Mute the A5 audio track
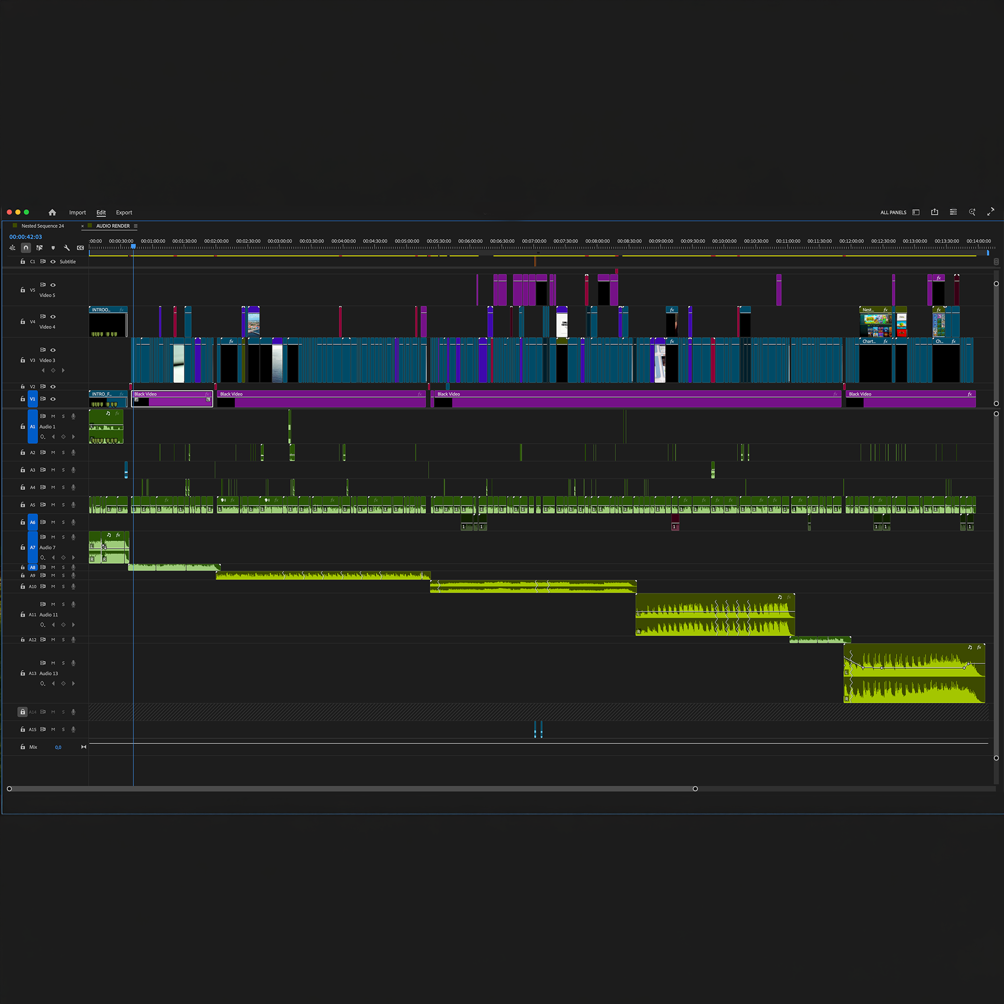The height and width of the screenshot is (1004, 1004). coord(53,505)
